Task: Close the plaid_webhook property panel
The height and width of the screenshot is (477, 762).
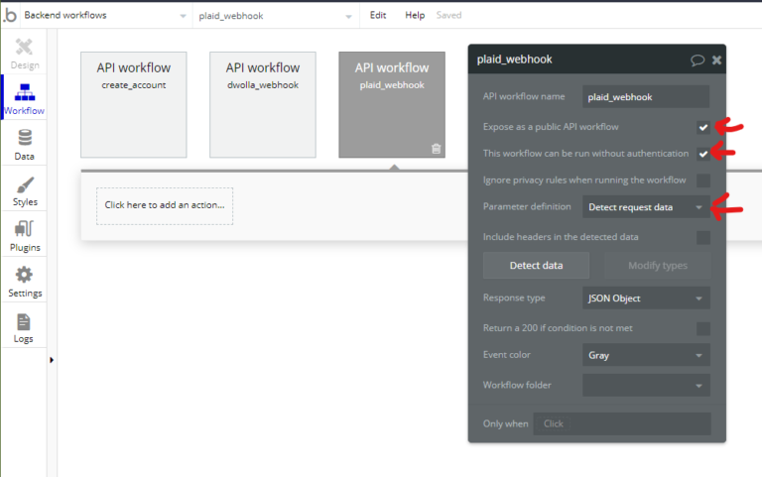Action: (x=716, y=60)
